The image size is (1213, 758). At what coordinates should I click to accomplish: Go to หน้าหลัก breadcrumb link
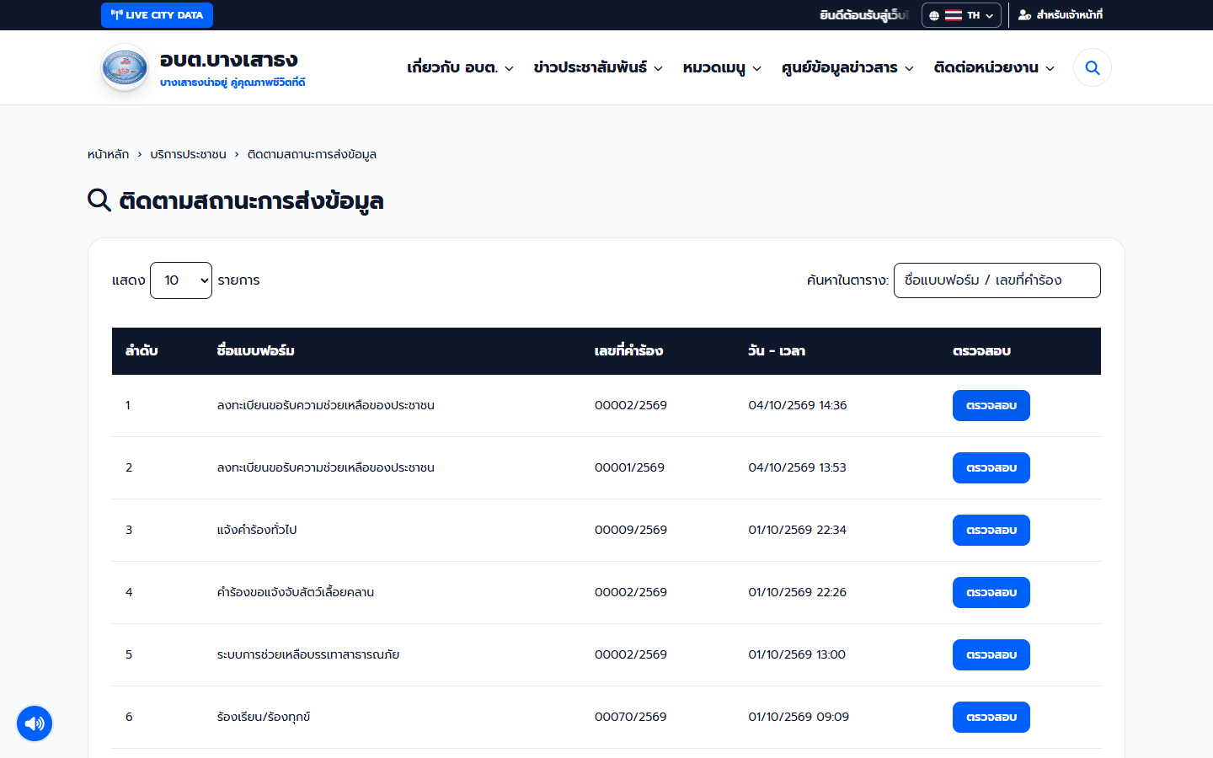108,154
